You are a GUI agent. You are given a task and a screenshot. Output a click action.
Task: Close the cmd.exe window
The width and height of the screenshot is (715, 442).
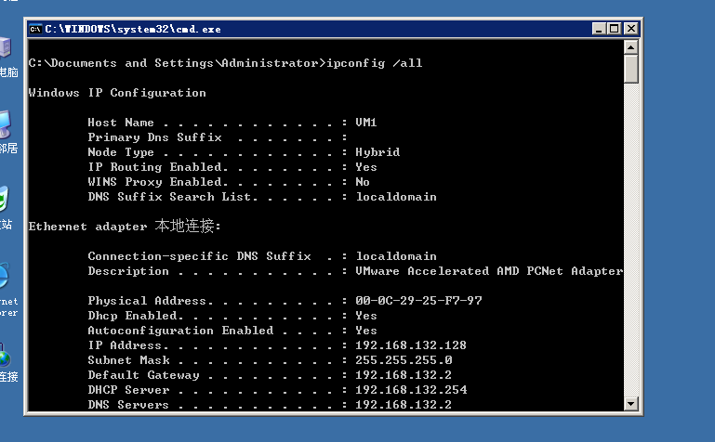click(x=630, y=29)
